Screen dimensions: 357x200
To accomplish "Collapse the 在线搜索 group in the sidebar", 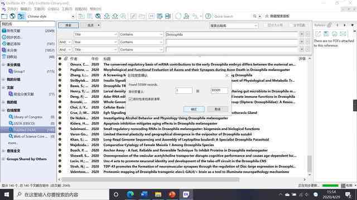I will [3, 110].
